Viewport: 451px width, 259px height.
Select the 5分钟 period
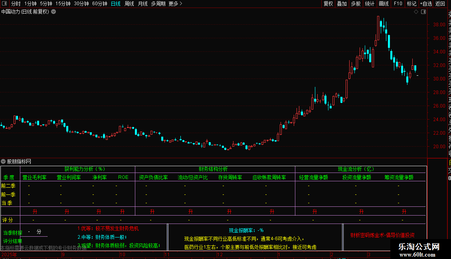[x=46, y=4]
